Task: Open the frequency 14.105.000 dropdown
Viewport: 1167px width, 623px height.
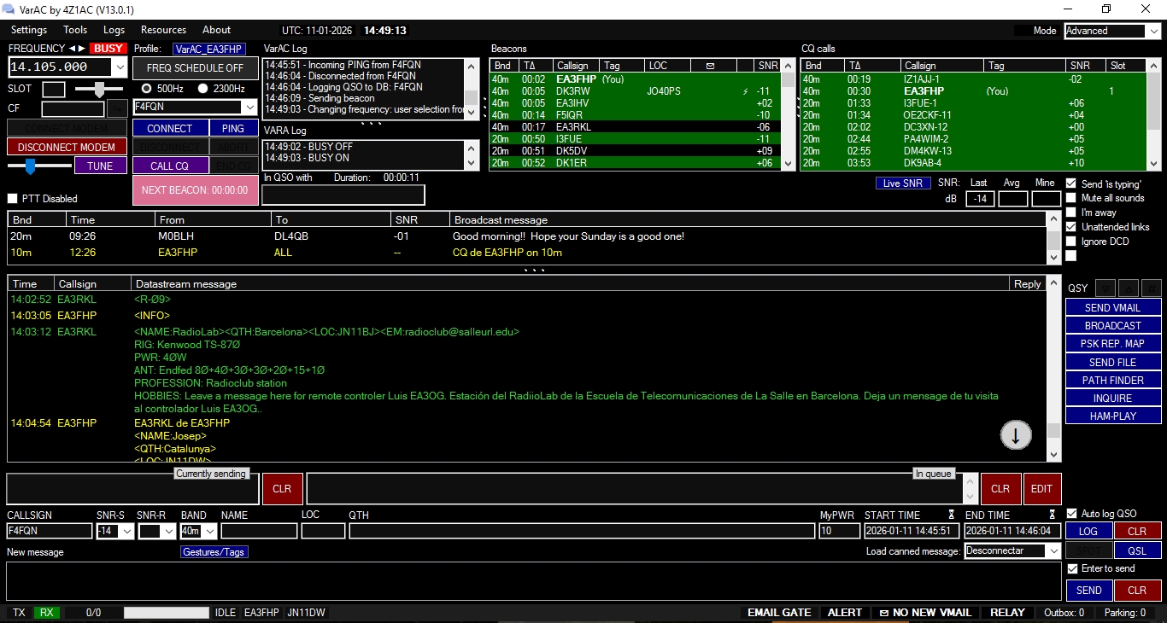Action: point(120,67)
